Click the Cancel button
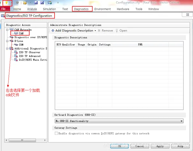 click(139, 146)
